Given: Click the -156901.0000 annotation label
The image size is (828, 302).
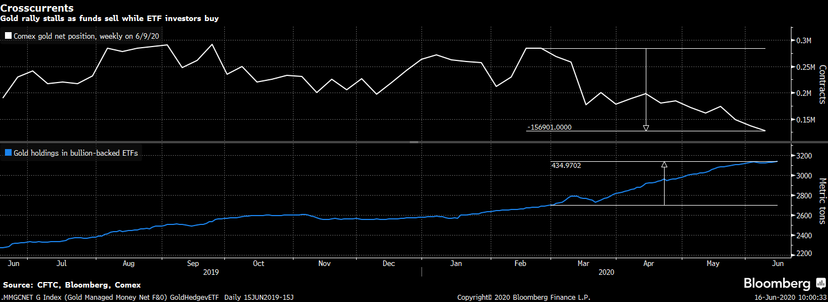Looking at the screenshot, I should click(549, 127).
